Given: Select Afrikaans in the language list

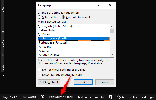Looking at the screenshot, I should pyautogui.click(x=74, y=47).
